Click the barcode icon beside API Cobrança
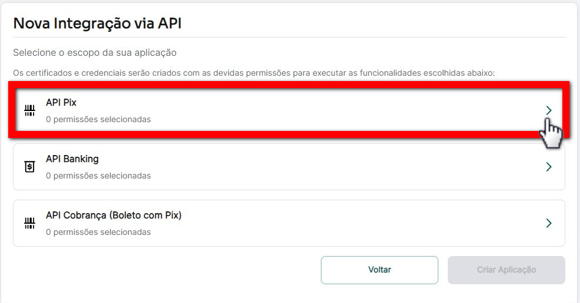This screenshot has width=580, height=303. (x=29, y=223)
